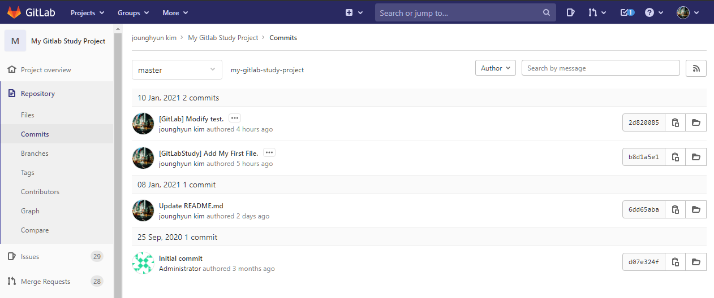Copy commit SHA d07e324f to clipboard
Viewport: 714px width, 298px height.
(675, 262)
